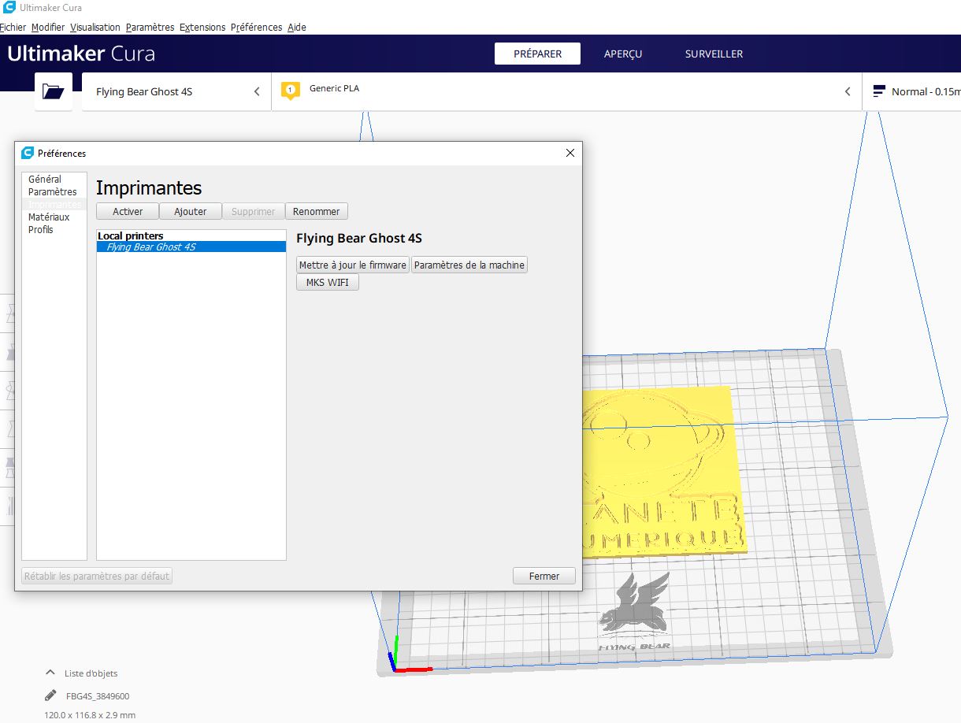Switch to the PRÉPARER stage
Viewport: 961px width, 723px height.
tap(537, 54)
